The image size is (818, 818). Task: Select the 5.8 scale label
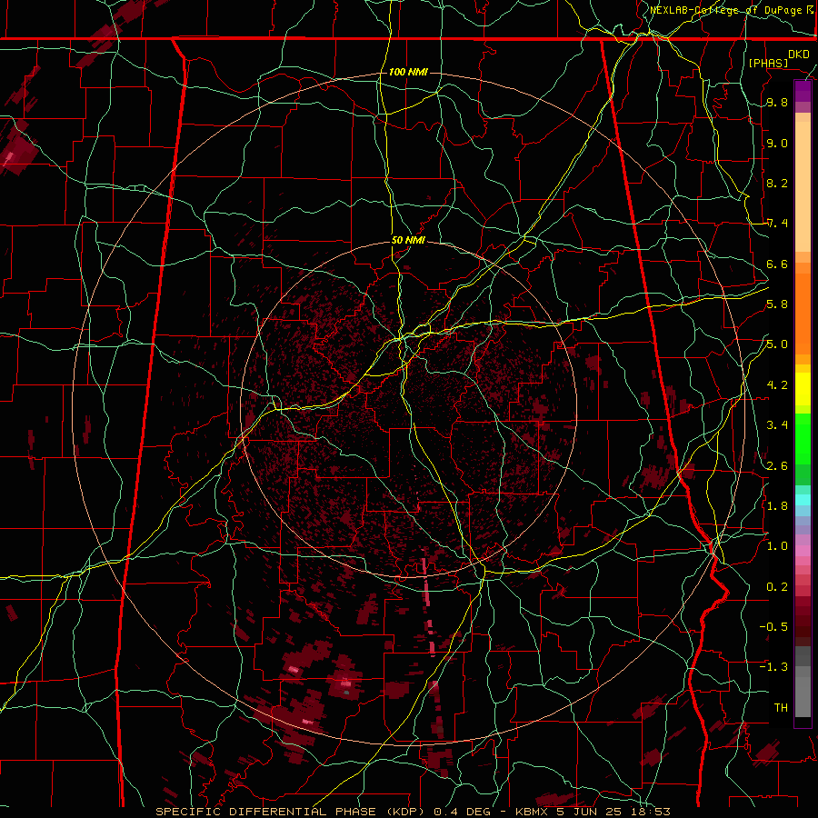(x=777, y=304)
